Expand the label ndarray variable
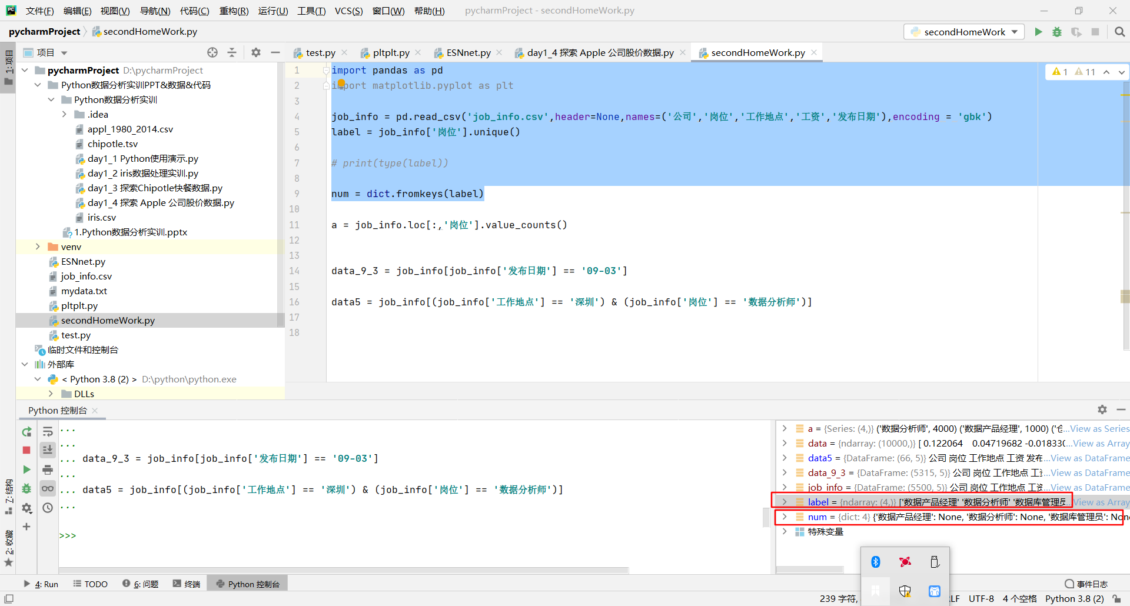The width and height of the screenshot is (1130, 606). [x=785, y=502]
